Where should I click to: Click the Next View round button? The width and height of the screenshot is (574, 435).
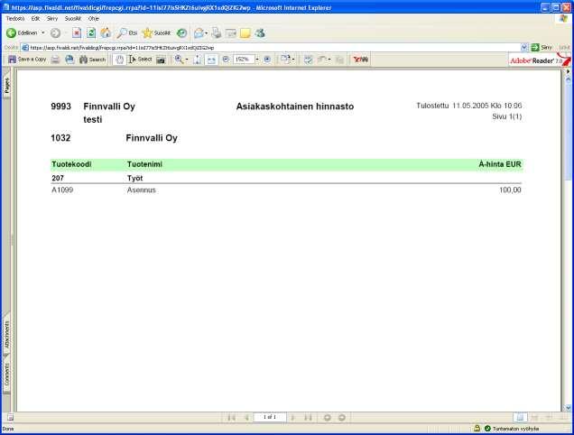tap(342, 418)
